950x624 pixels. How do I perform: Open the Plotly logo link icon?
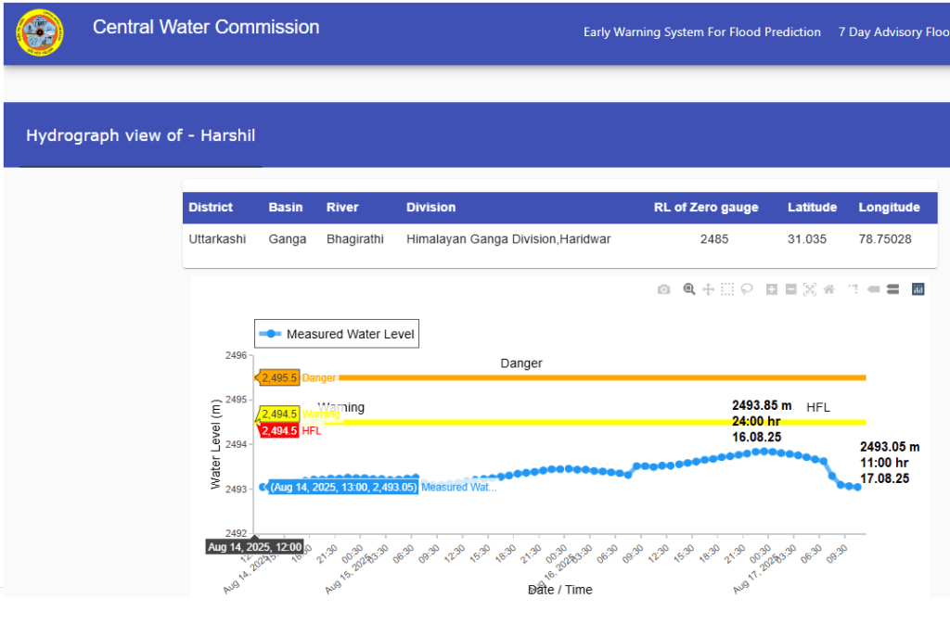(918, 290)
